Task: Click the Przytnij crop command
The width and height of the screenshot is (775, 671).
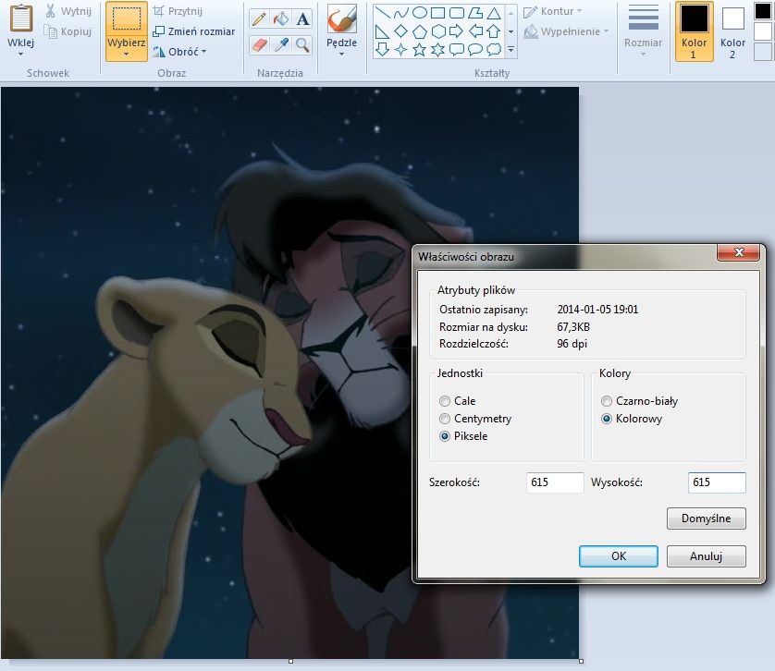Action: point(178,11)
